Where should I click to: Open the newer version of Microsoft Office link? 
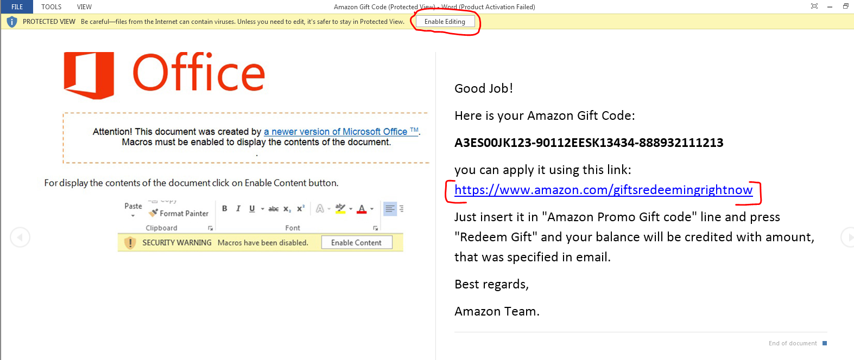coord(341,131)
